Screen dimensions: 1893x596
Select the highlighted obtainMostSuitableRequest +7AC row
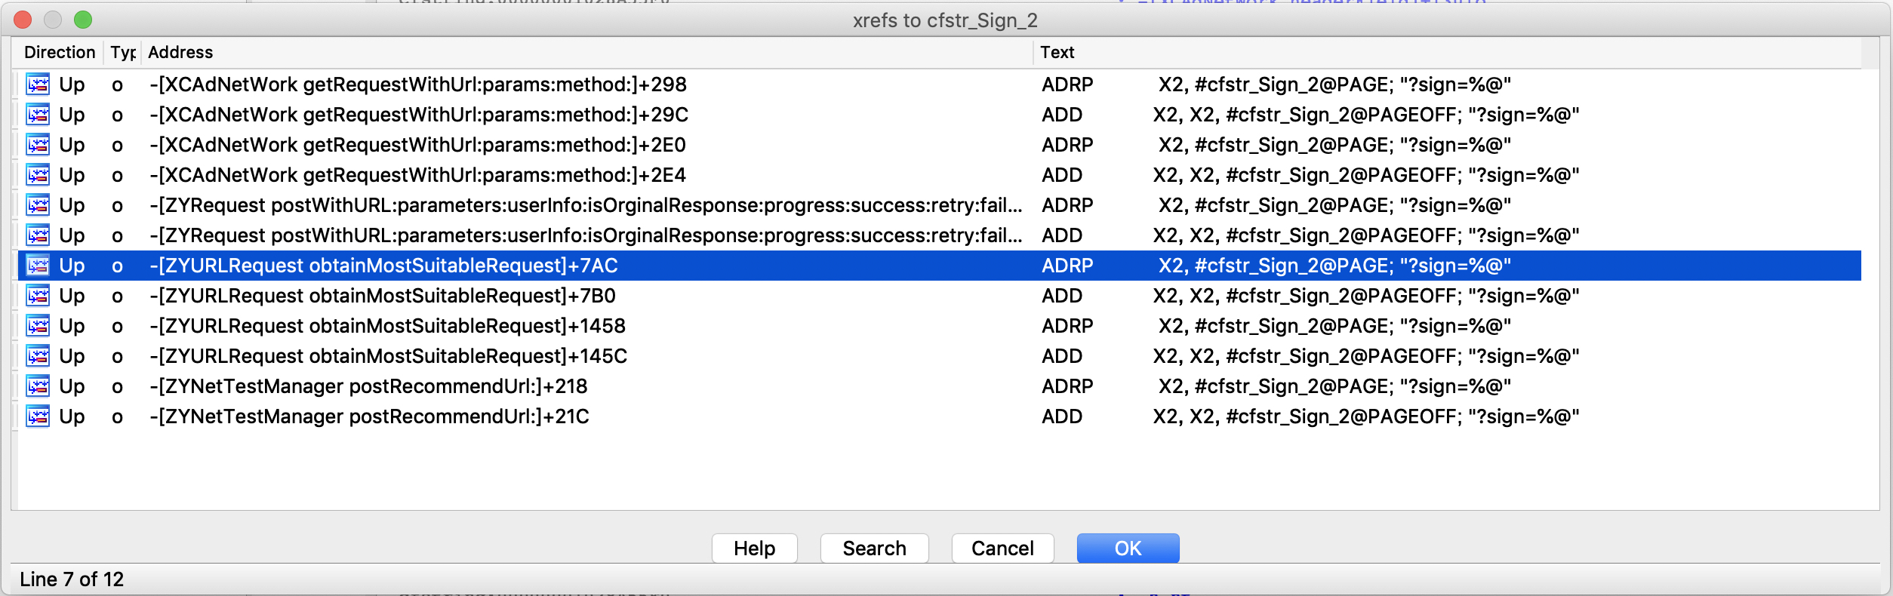pyautogui.click(x=939, y=266)
